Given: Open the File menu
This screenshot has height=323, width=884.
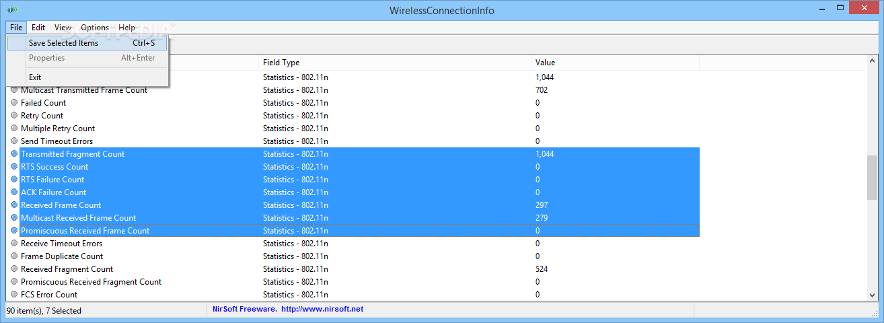Looking at the screenshot, I should [17, 28].
